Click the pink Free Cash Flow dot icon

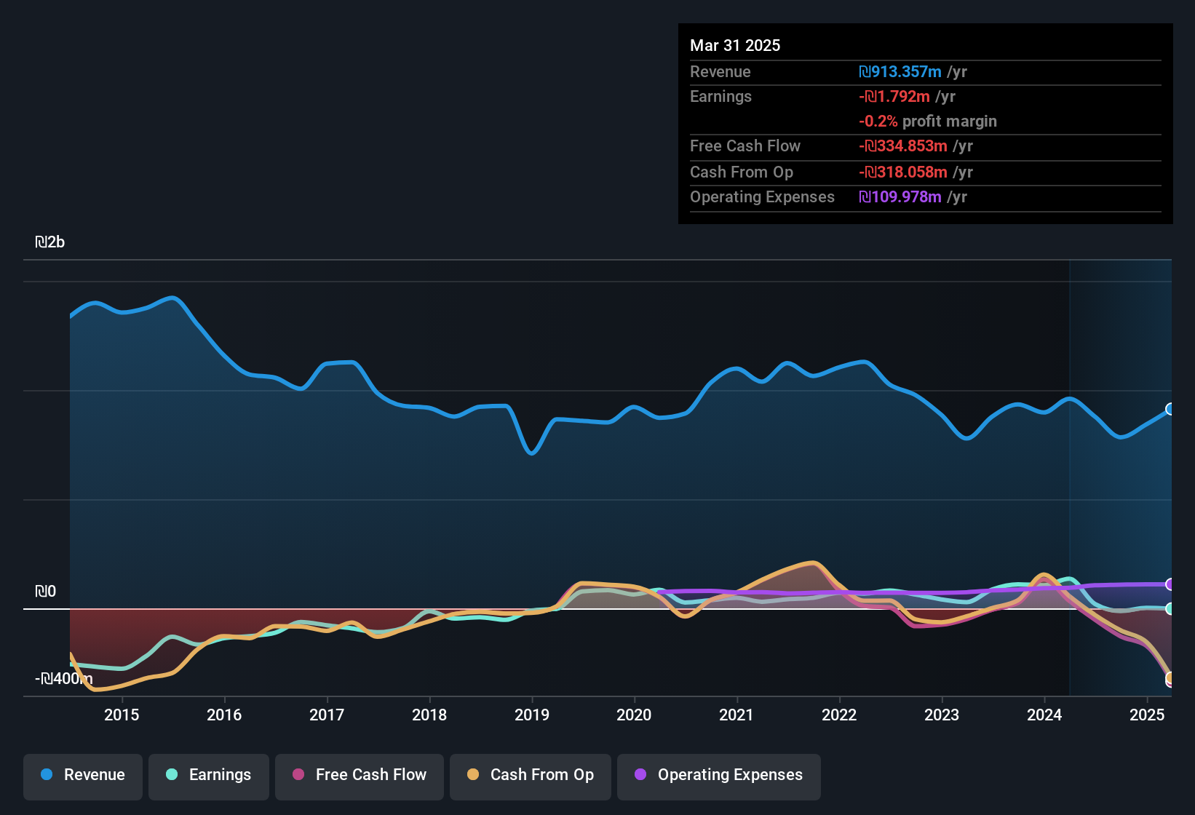tap(298, 775)
